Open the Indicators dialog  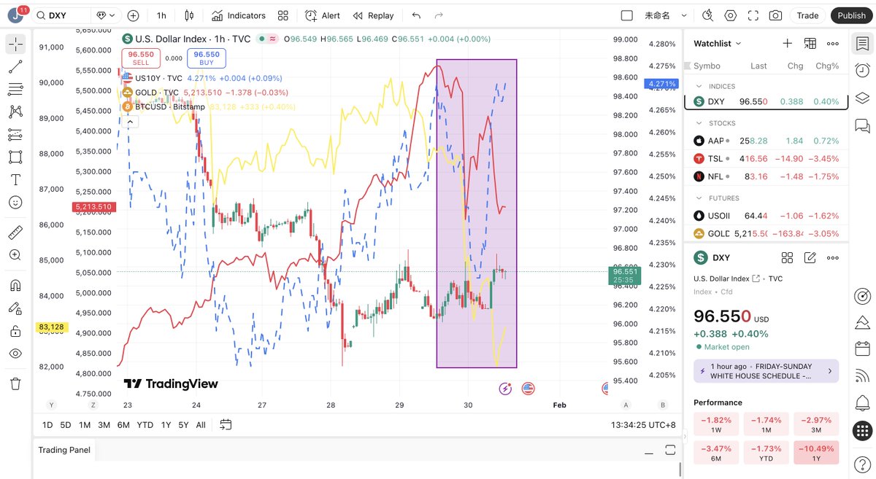pyautogui.click(x=239, y=15)
